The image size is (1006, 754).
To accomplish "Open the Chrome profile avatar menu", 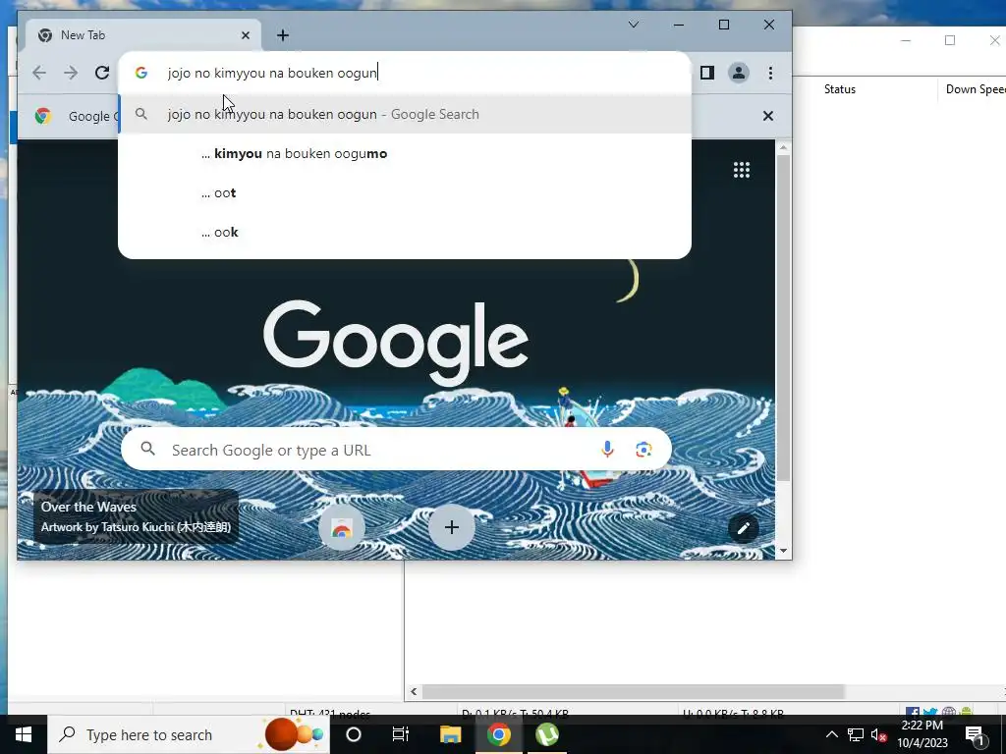I will point(739,73).
